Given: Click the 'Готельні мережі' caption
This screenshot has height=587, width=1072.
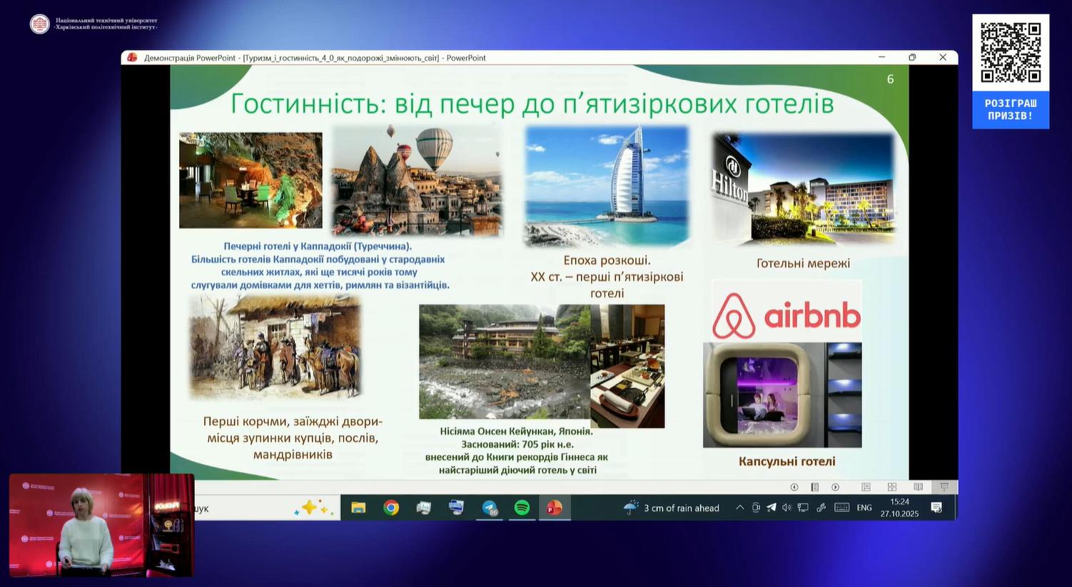Looking at the screenshot, I should [803, 263].
